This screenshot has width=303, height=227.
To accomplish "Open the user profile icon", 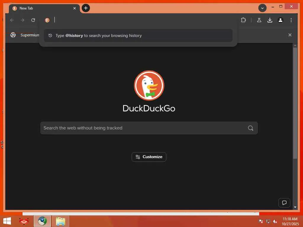I will click(281, 20).
